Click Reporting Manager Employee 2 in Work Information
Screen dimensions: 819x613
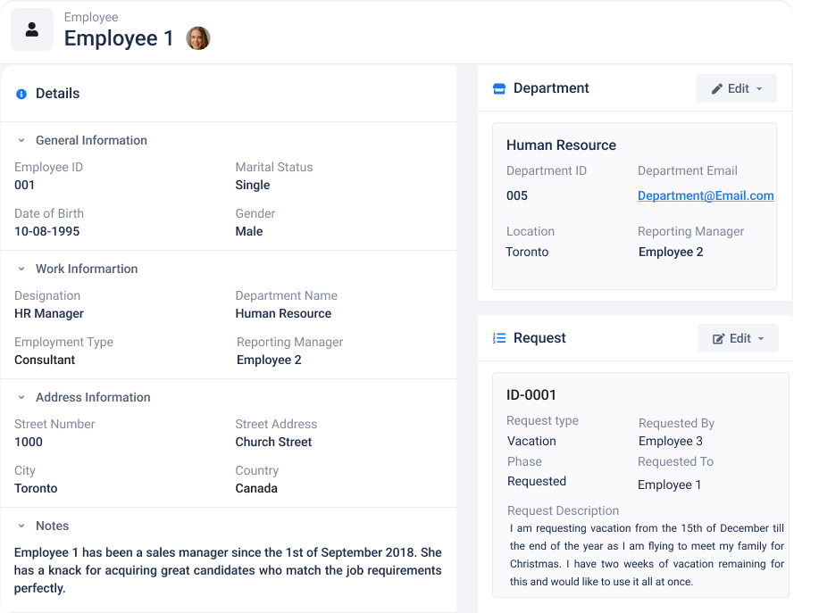(x=269, y=360)
